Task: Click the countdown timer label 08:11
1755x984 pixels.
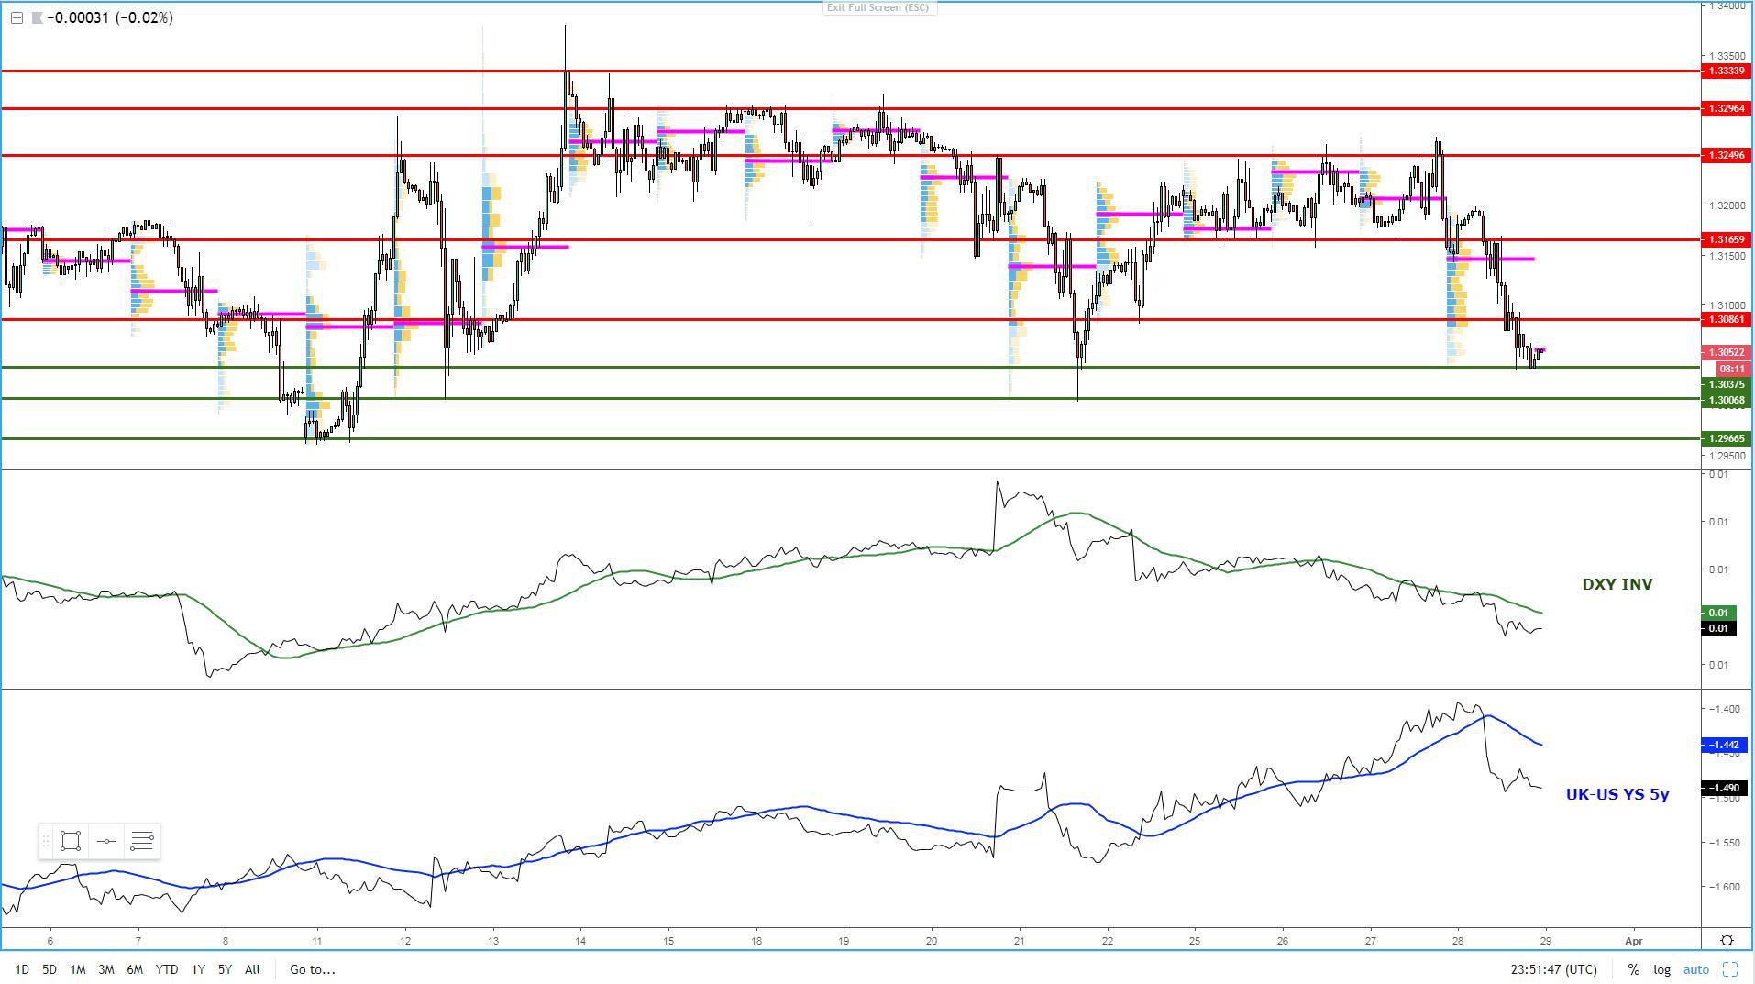Action: pos(1732,369)
